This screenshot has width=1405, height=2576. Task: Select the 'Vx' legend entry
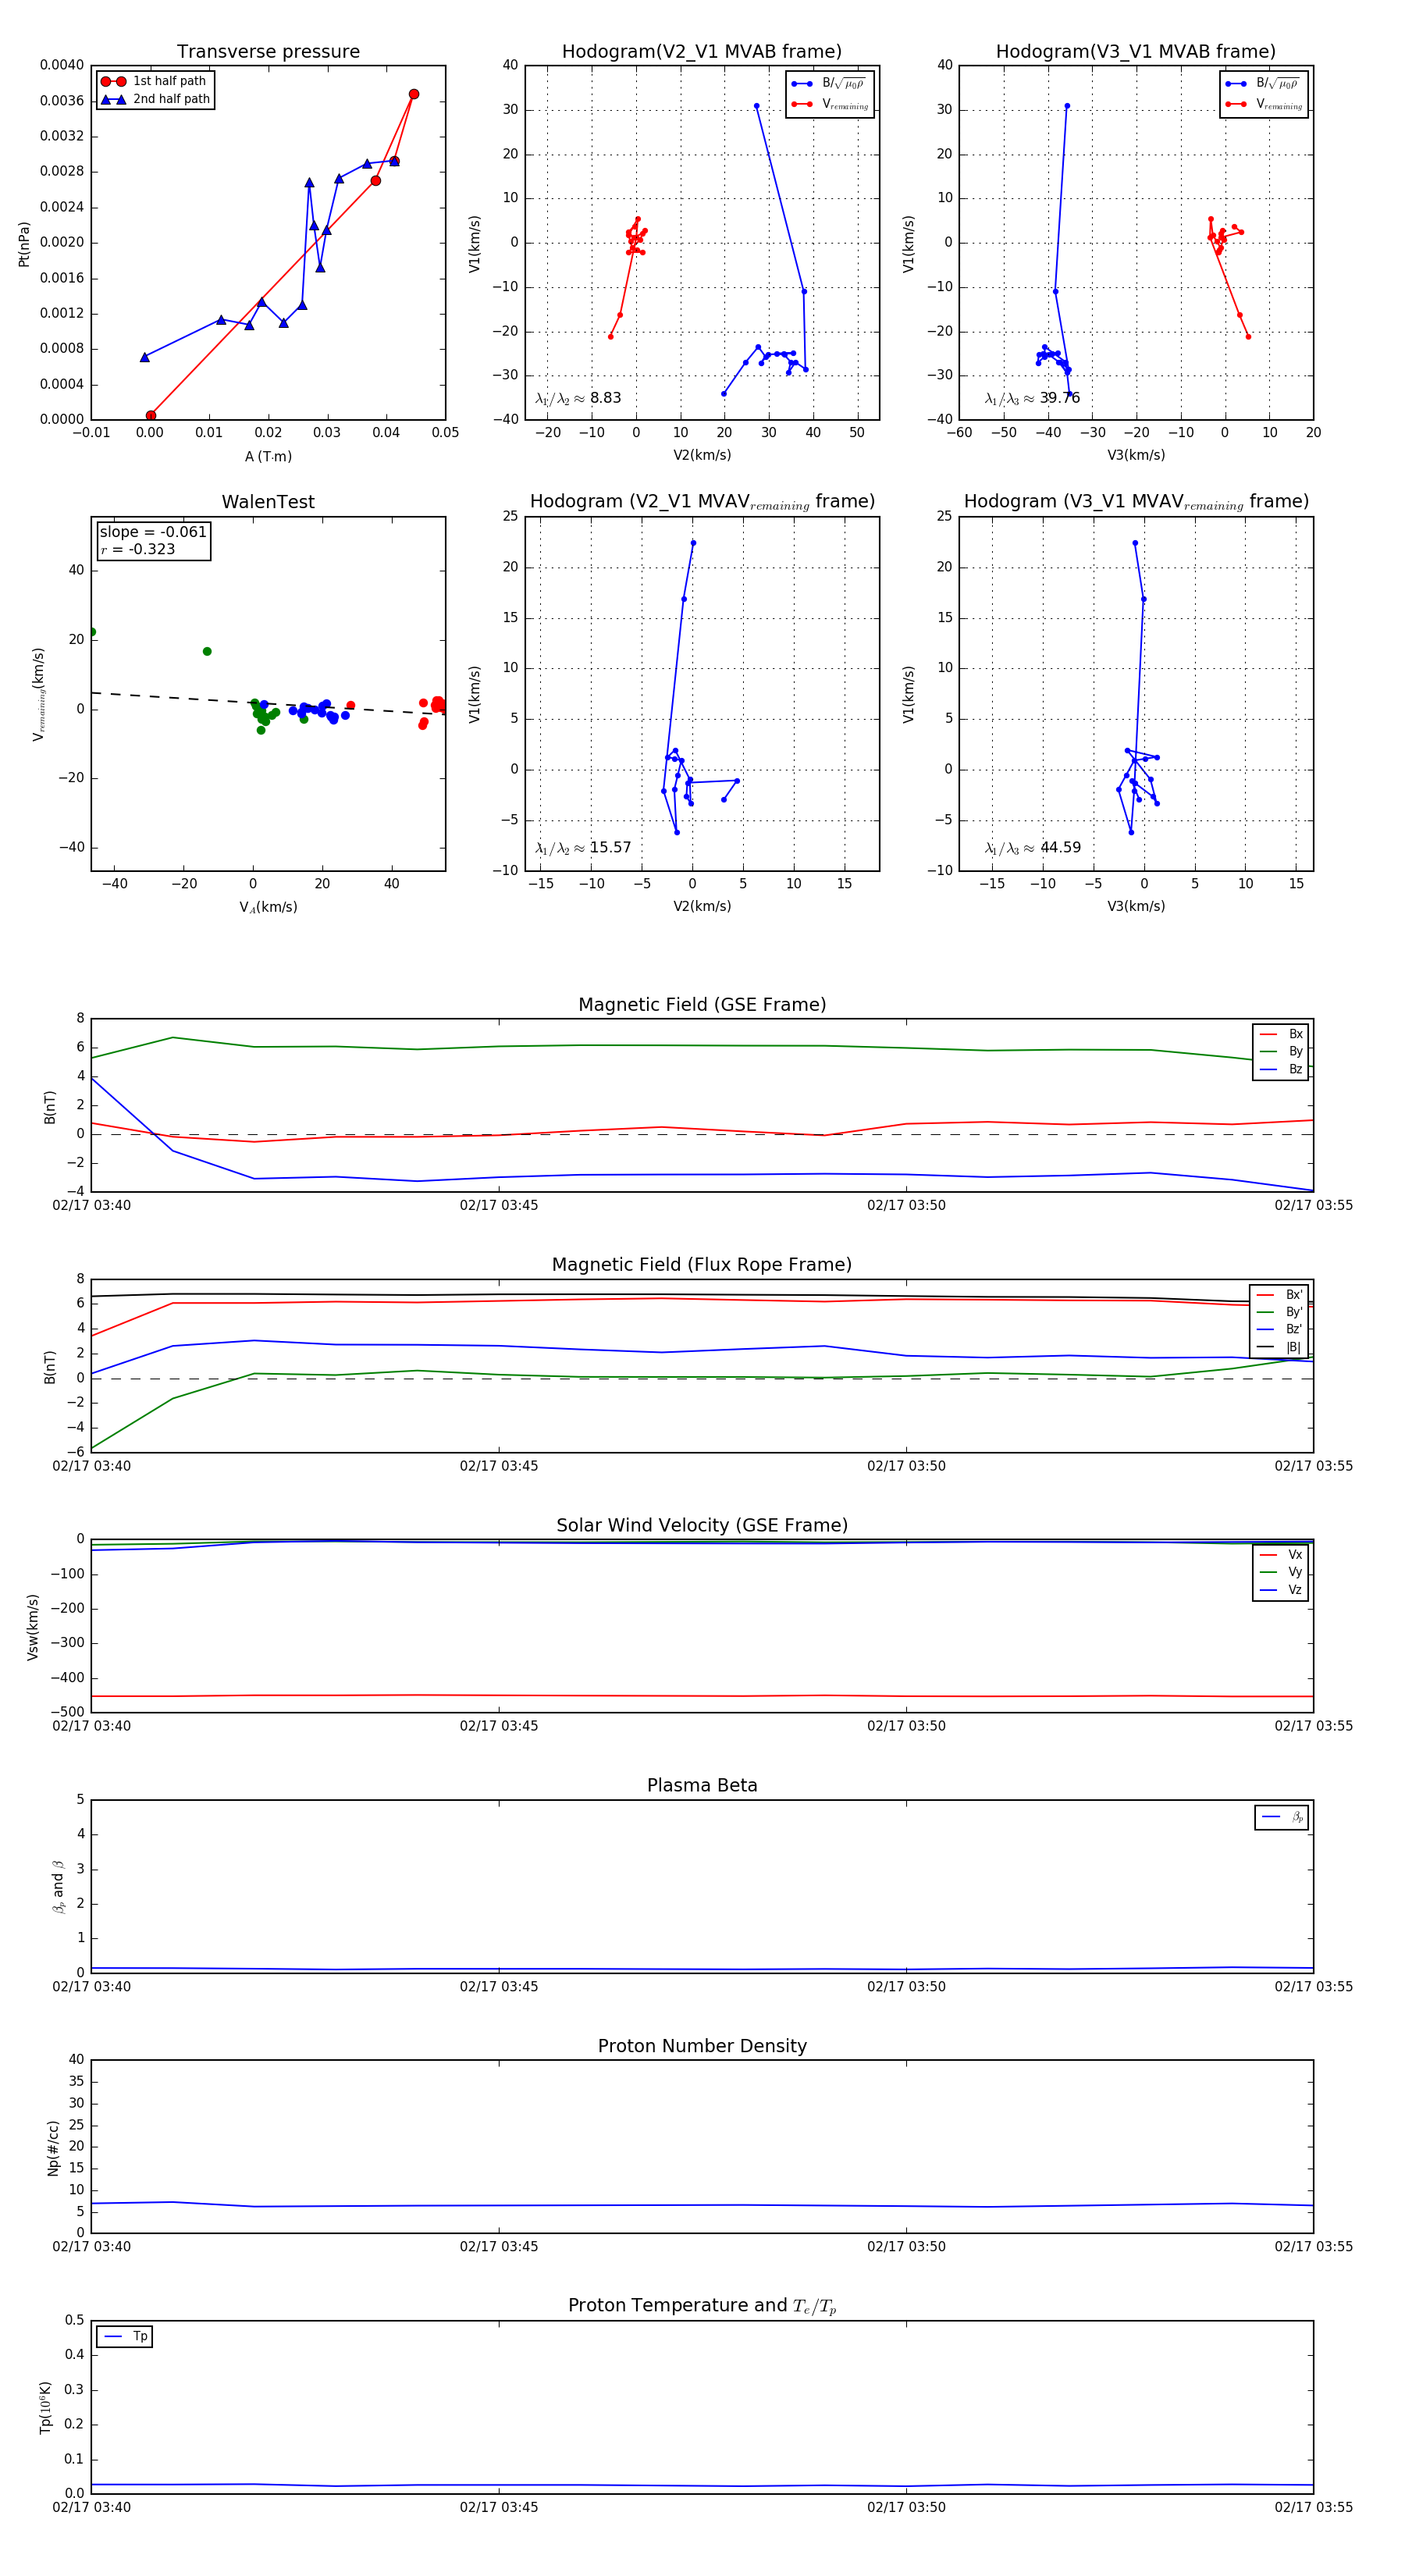point(1281,1555)
